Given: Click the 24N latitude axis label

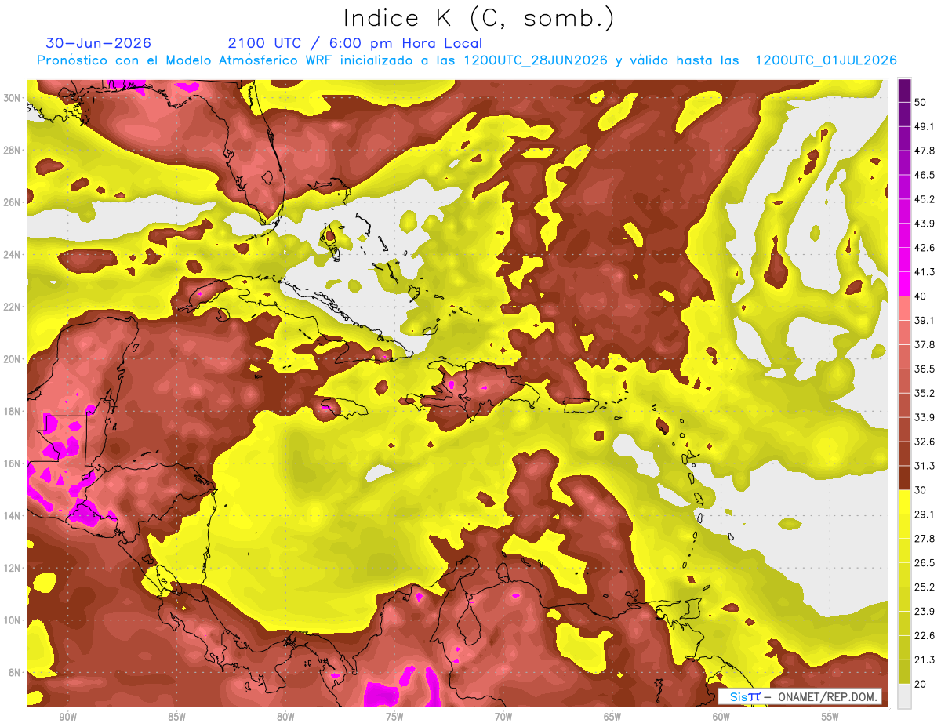Looking at the screenshot, I should click(12, 255).
